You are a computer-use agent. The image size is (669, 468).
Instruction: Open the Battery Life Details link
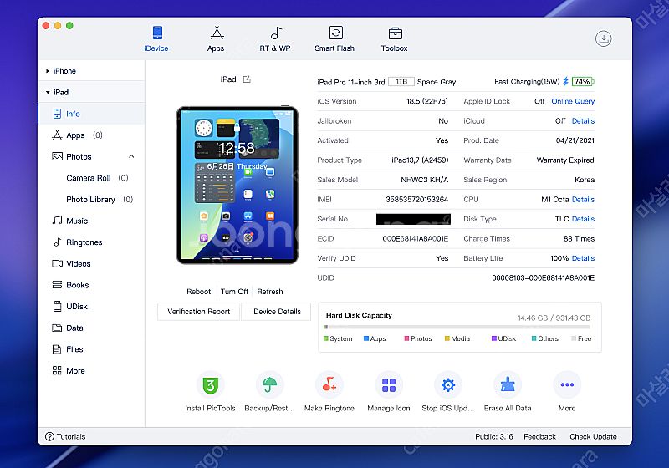coord(583,258)
